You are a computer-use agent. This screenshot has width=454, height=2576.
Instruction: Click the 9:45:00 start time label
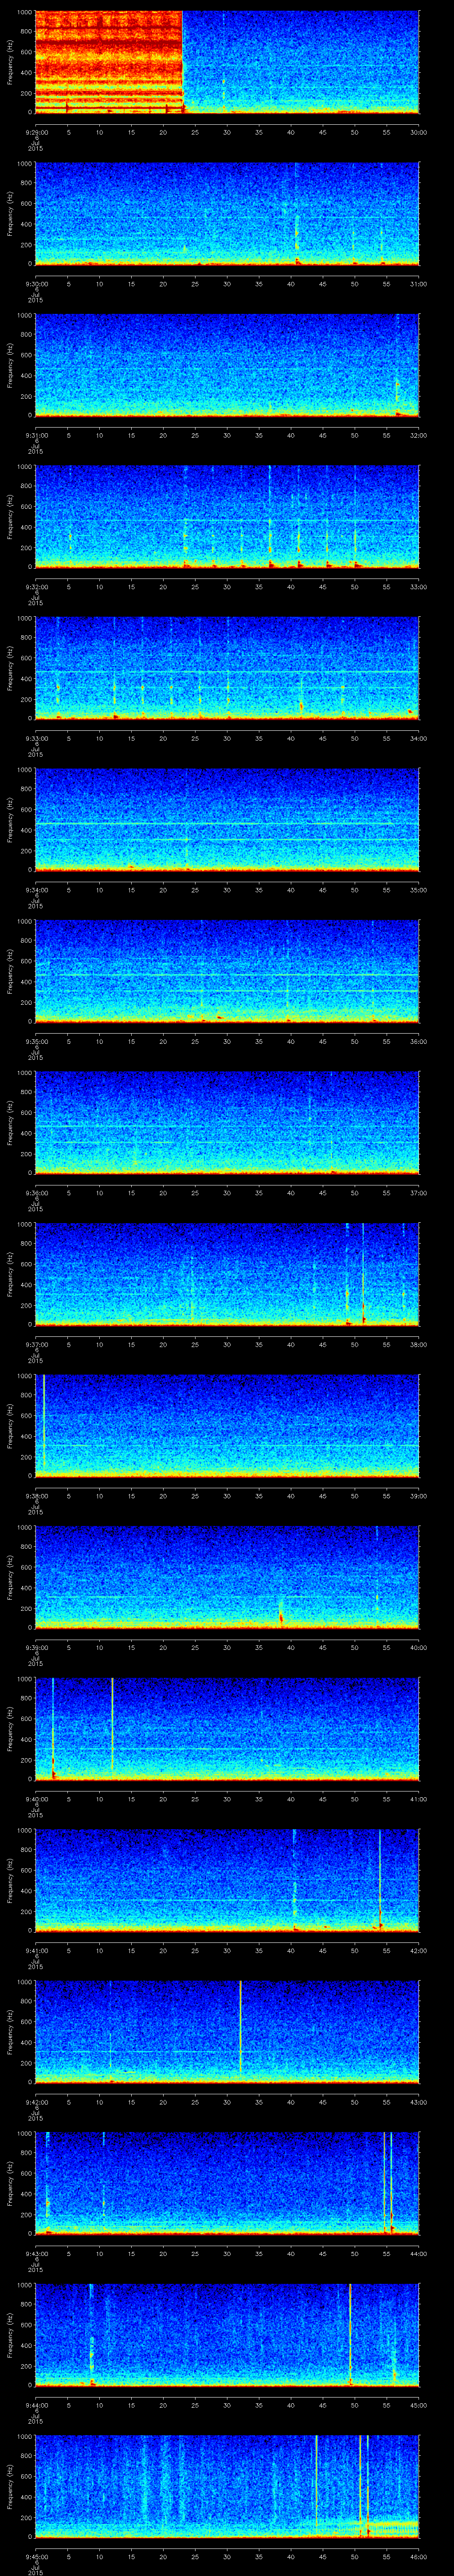coord(36,2556)
